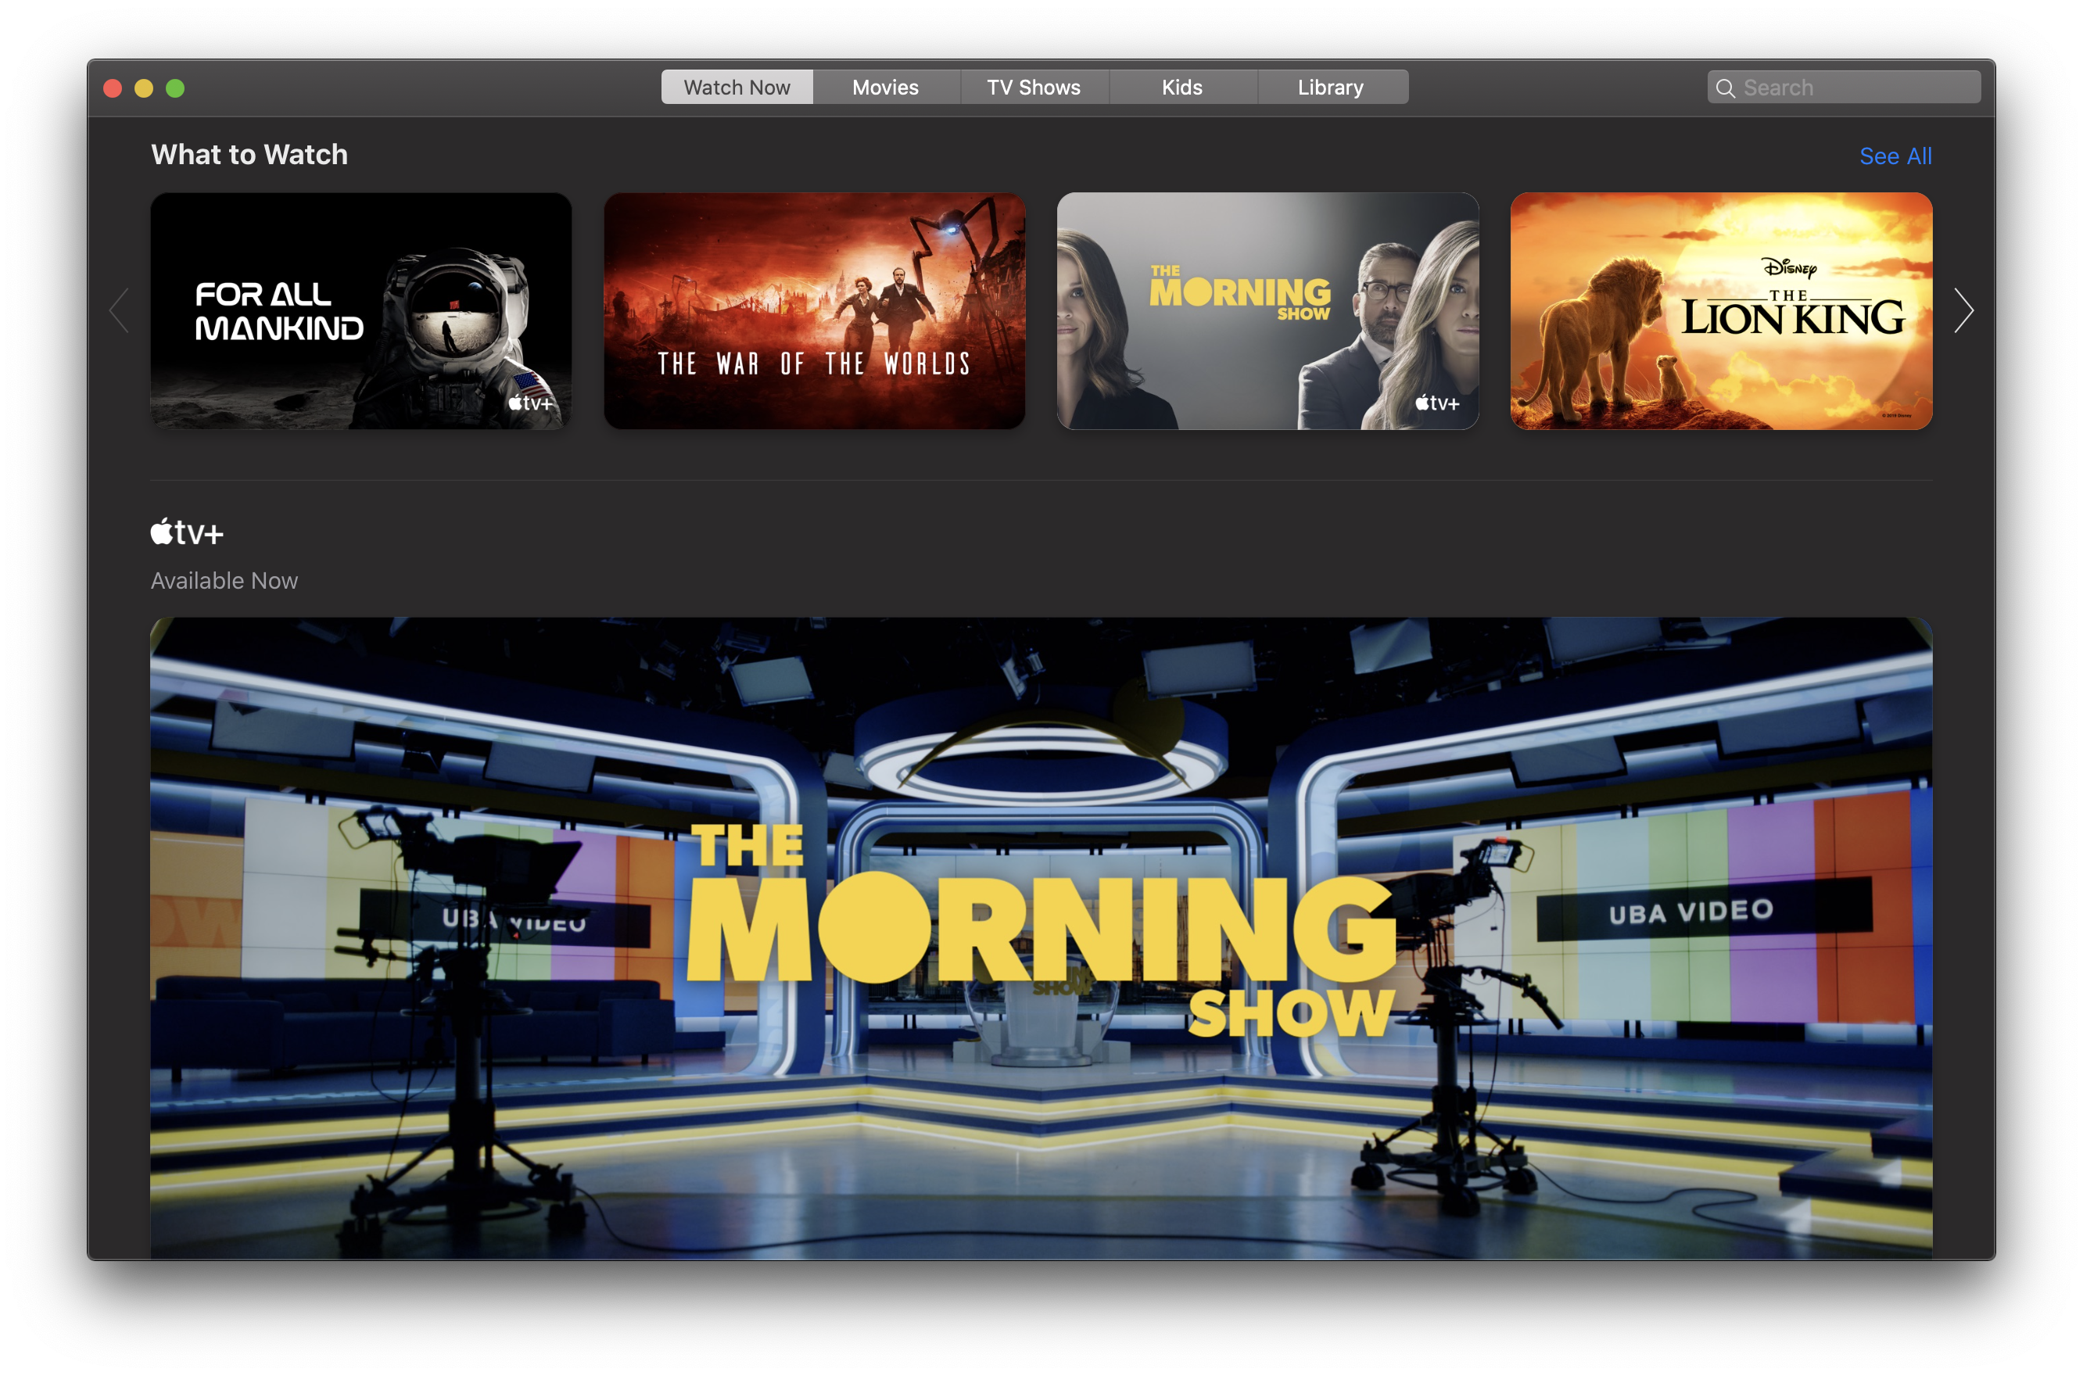Click Apple TV+ badge on Morning Show thumbnail
The width and height of the screenshot is (2083, 1376).
point(1437,403)
